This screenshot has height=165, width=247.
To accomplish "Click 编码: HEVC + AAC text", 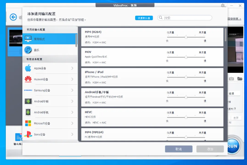I will 96,123.
